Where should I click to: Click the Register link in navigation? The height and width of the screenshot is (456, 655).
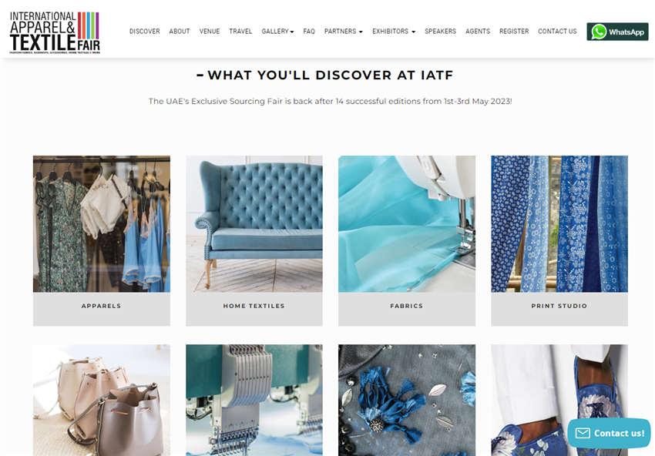[514, 32]
